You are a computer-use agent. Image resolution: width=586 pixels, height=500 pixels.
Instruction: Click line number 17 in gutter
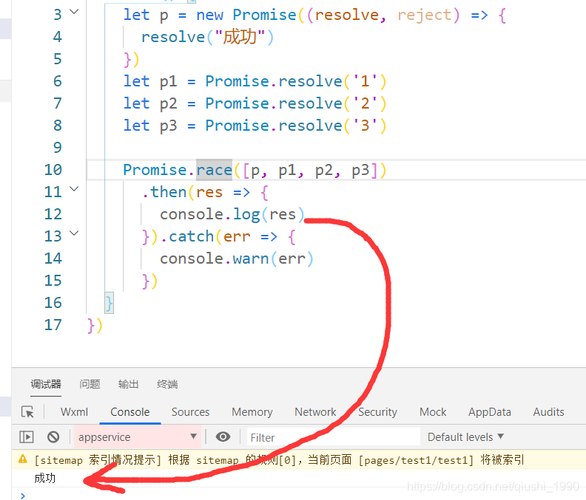pyautogui.click(x=53, y=325)
